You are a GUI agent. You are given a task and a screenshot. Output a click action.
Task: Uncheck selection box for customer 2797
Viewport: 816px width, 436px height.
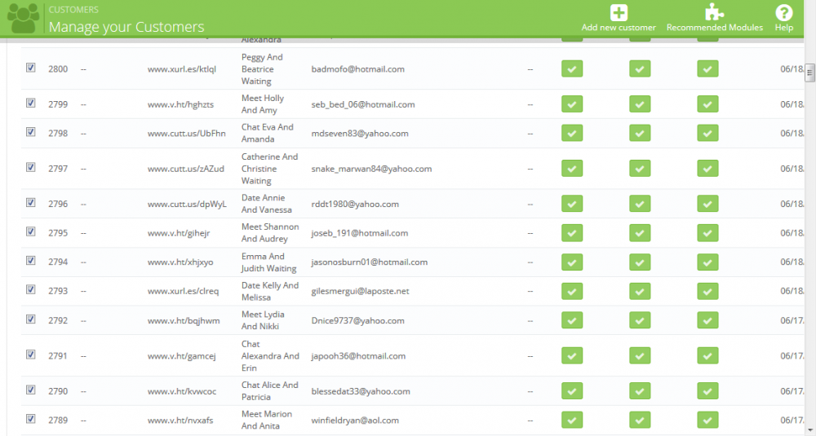tap(31, 167)
